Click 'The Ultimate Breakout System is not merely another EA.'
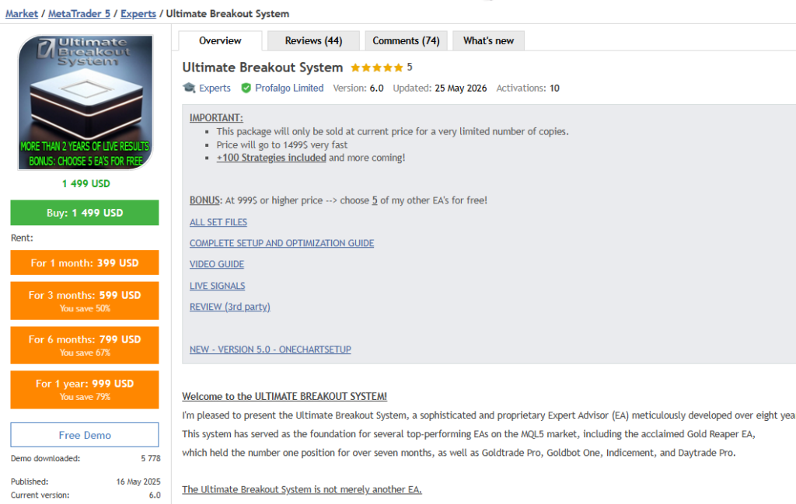 (x=302, y=490)
